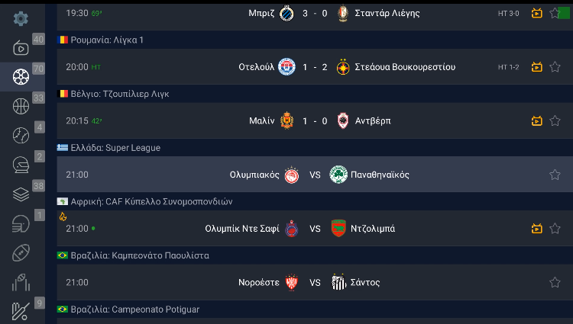Star the Νοροέστε vs Σάντος match
The image size is (573, 324).
click(555, 282)
